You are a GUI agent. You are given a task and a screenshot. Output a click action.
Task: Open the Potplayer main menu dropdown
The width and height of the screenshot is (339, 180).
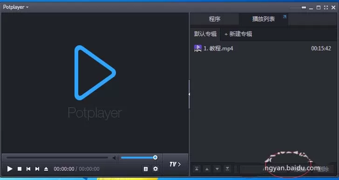15,7
